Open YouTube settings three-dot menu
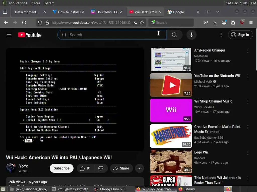 click(x=221, y=35)
